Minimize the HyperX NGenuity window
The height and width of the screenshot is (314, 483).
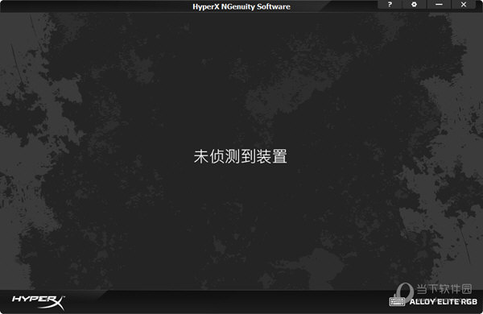(439, 5)
